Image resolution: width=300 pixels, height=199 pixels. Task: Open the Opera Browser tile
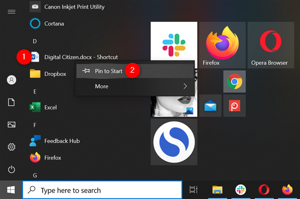click(271, 45)
